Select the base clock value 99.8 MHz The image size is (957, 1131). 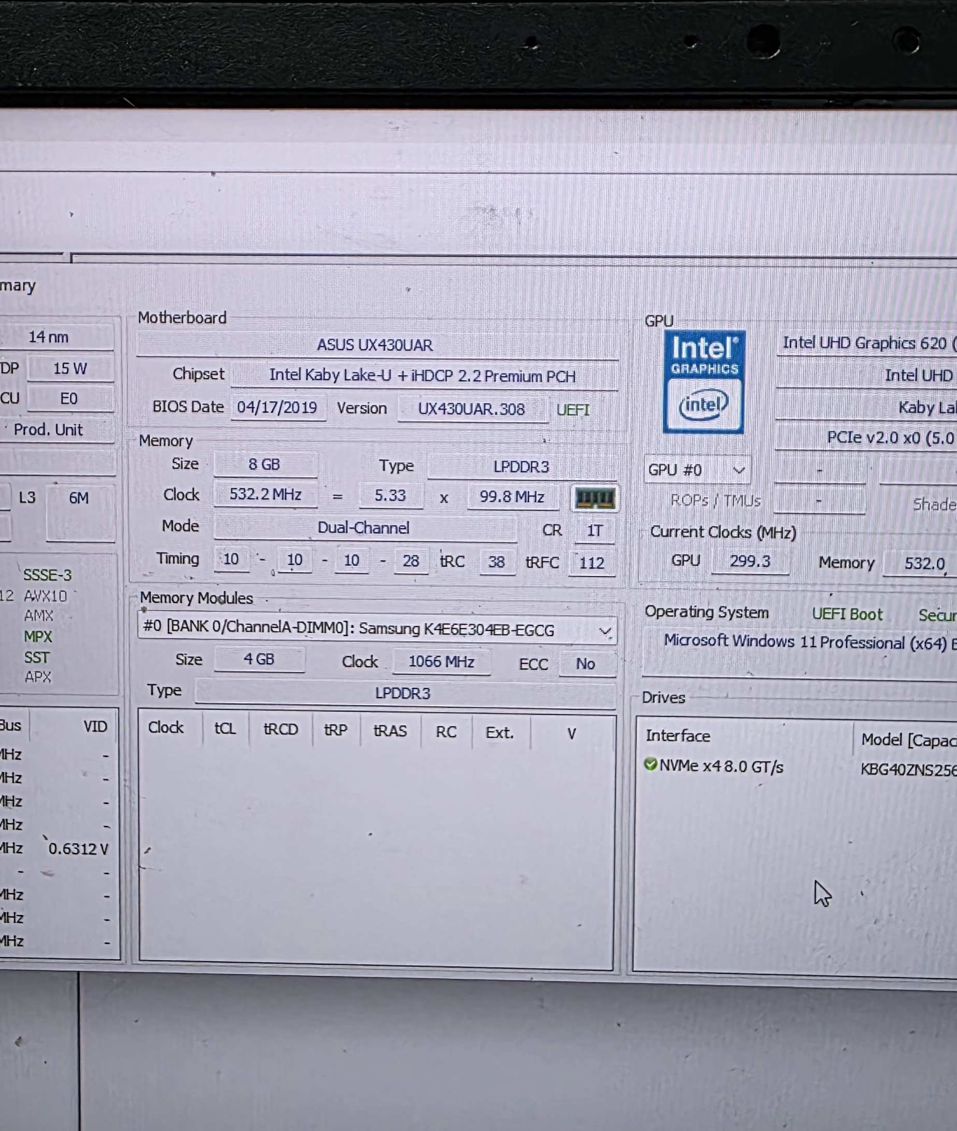tap(512, 496)
